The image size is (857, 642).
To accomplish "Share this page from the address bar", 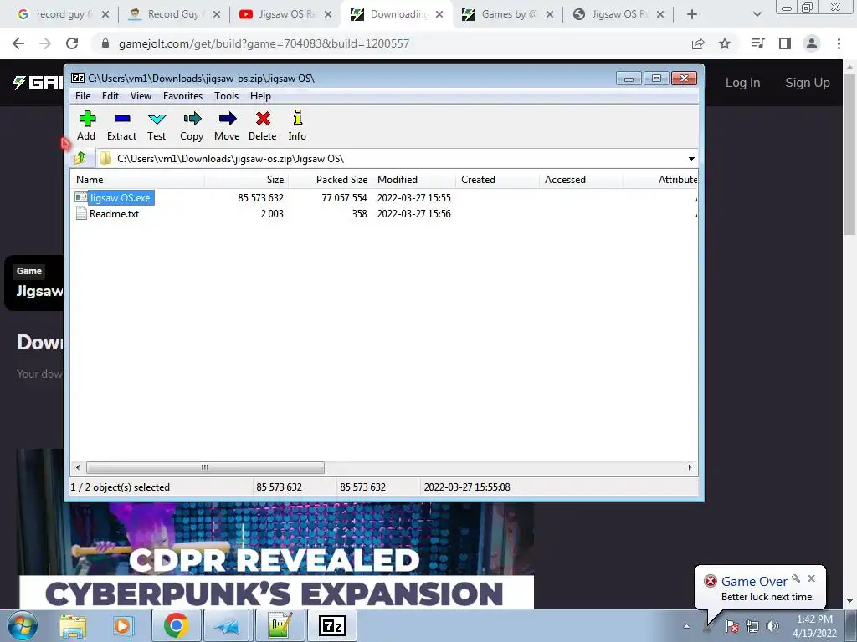I will 698,43.
